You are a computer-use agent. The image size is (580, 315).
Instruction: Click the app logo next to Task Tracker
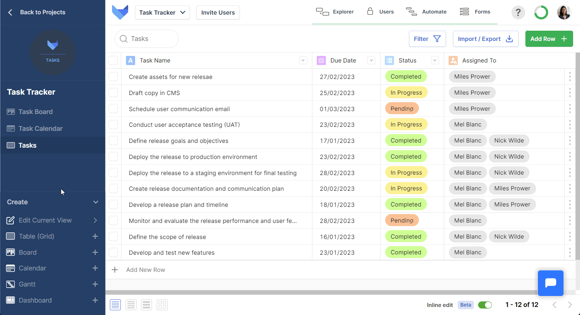pyautogui.click(x=120, y=12)
